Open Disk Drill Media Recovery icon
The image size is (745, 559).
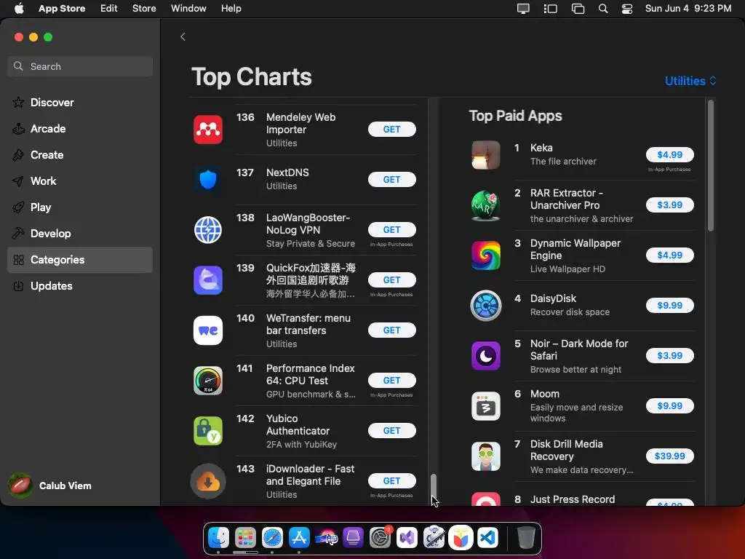point(485,456)
